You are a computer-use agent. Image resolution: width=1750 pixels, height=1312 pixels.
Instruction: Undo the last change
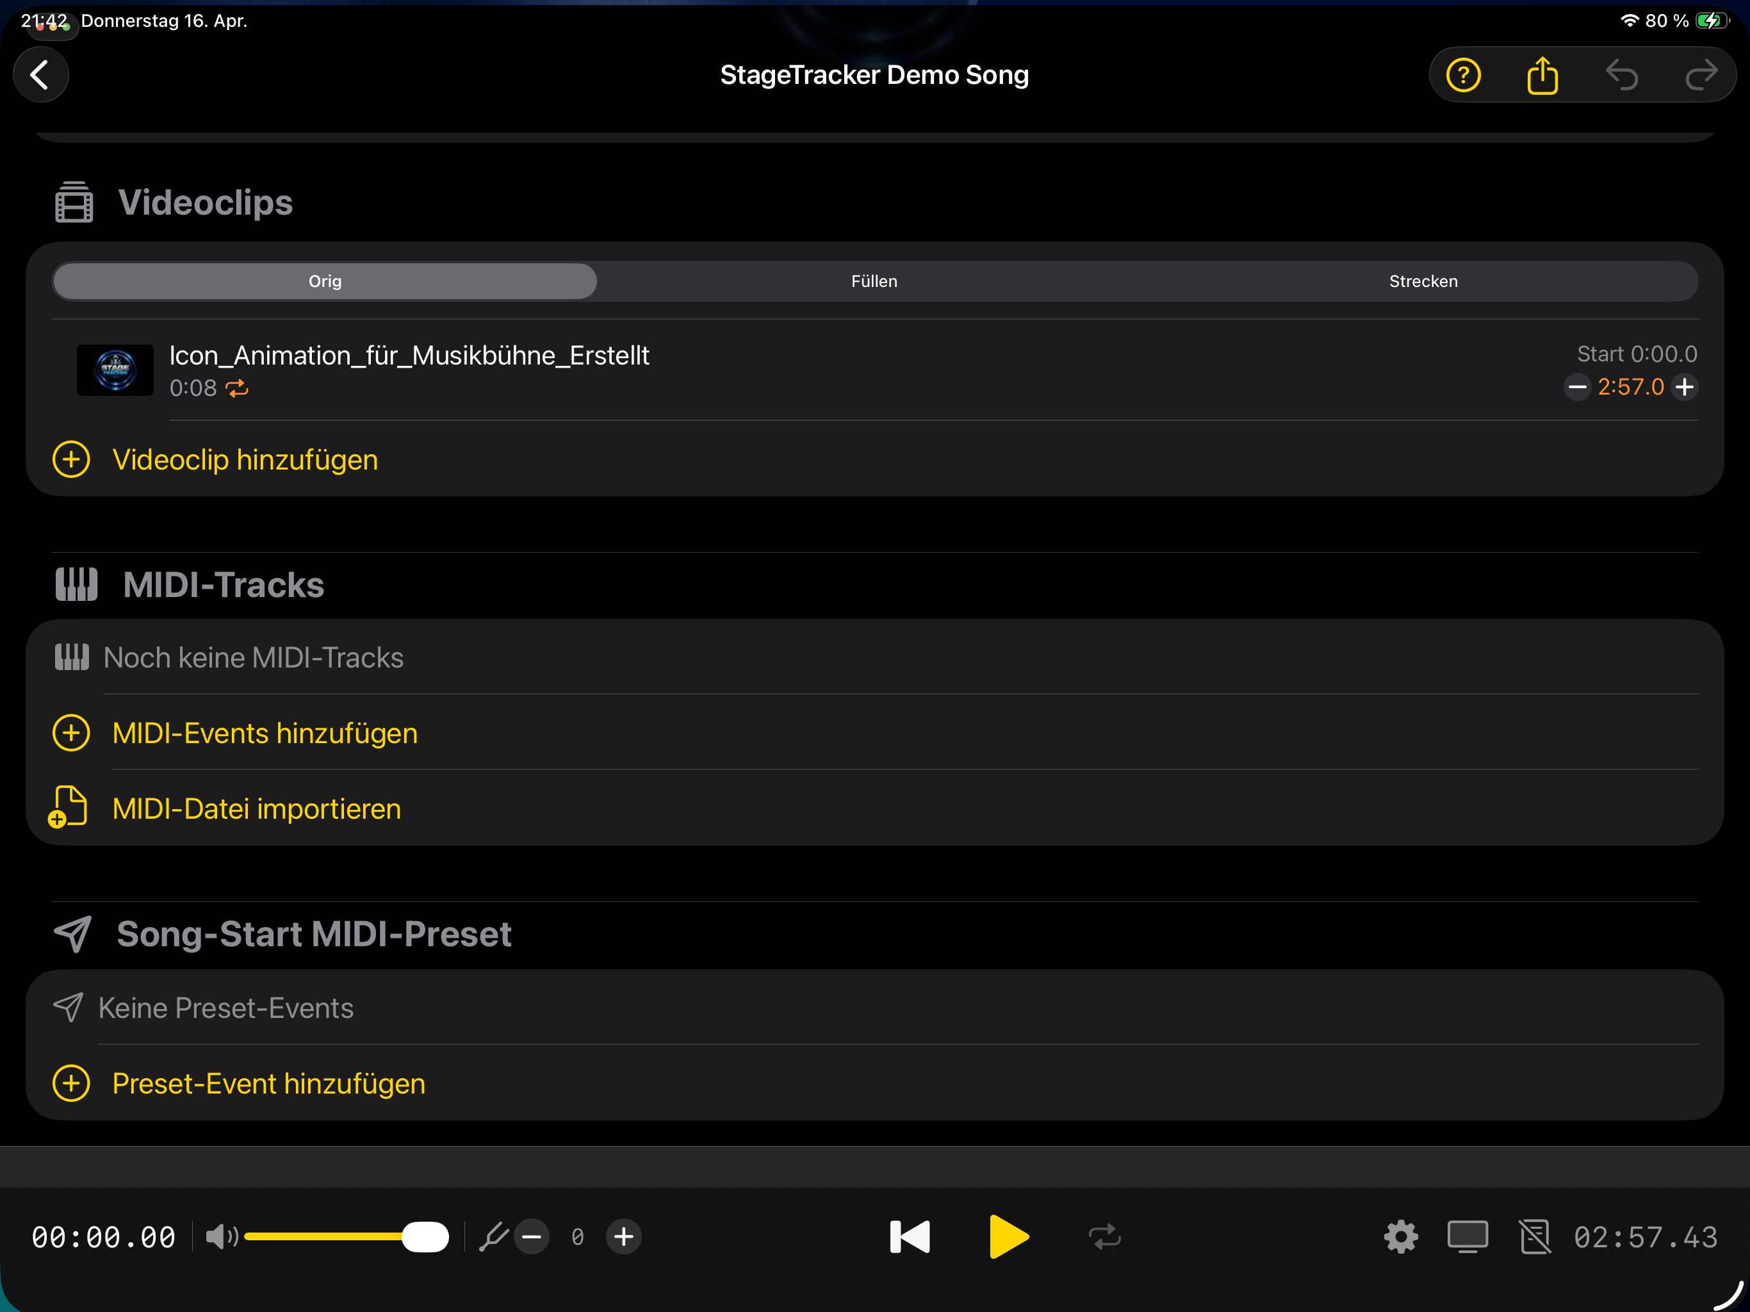tap(1622, 75)
